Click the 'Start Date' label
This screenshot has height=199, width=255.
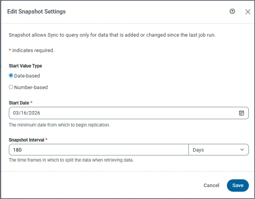coord(19,103)
